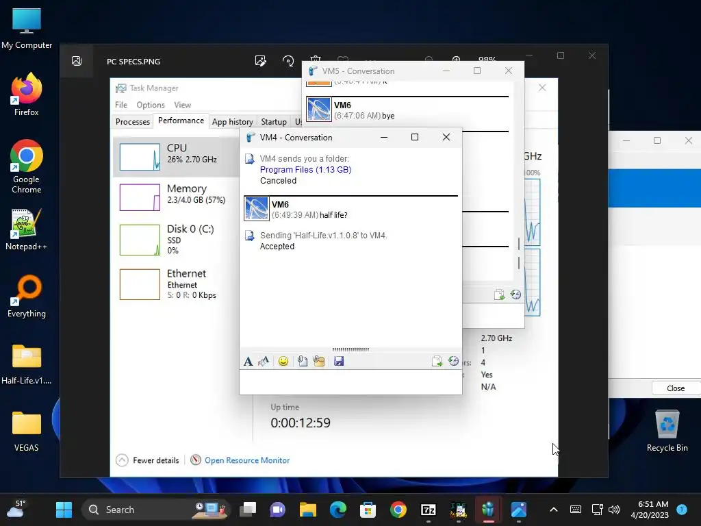The width and height of the screenshot is (701, 526).
Task: Select the Memory performance item
Action: coord(176,197)
